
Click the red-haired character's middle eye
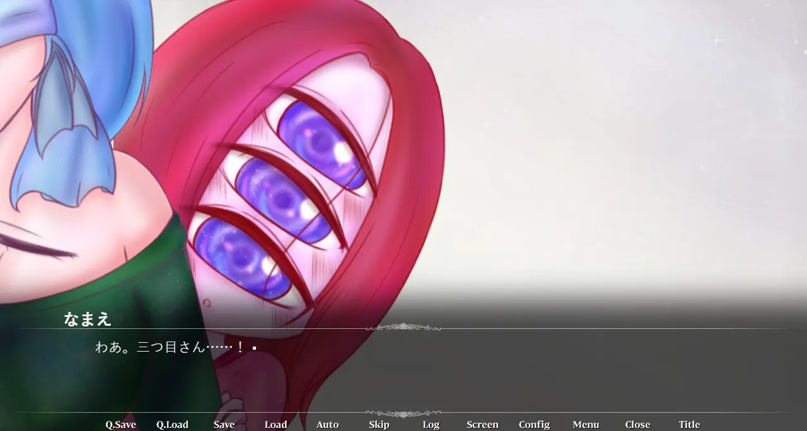pyautogui.click(x=285, y=199)
